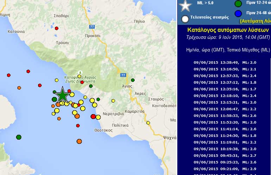Click the large green star earthquake marker

(62, 95)
